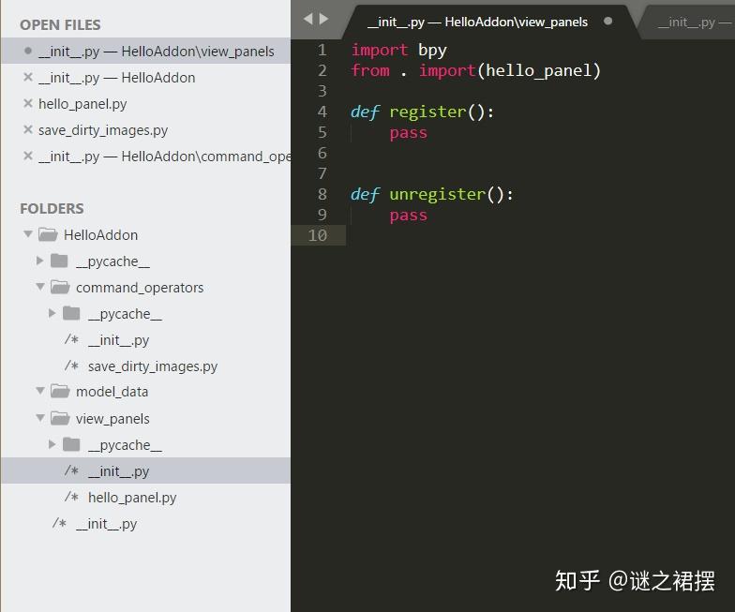The image size is (735, 612).
Task: Expand the __pycache__ folder under HelloAddon
Action: 39,261
